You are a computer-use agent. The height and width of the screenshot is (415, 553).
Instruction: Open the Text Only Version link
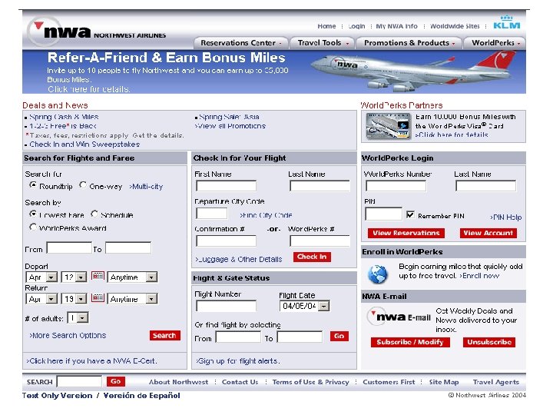point(57,396)
